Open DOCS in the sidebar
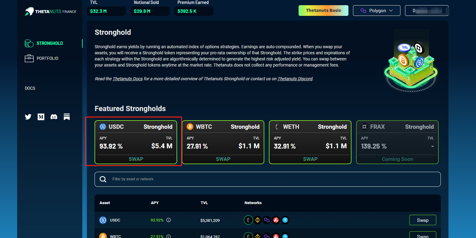476x238 pixels. 30,88
